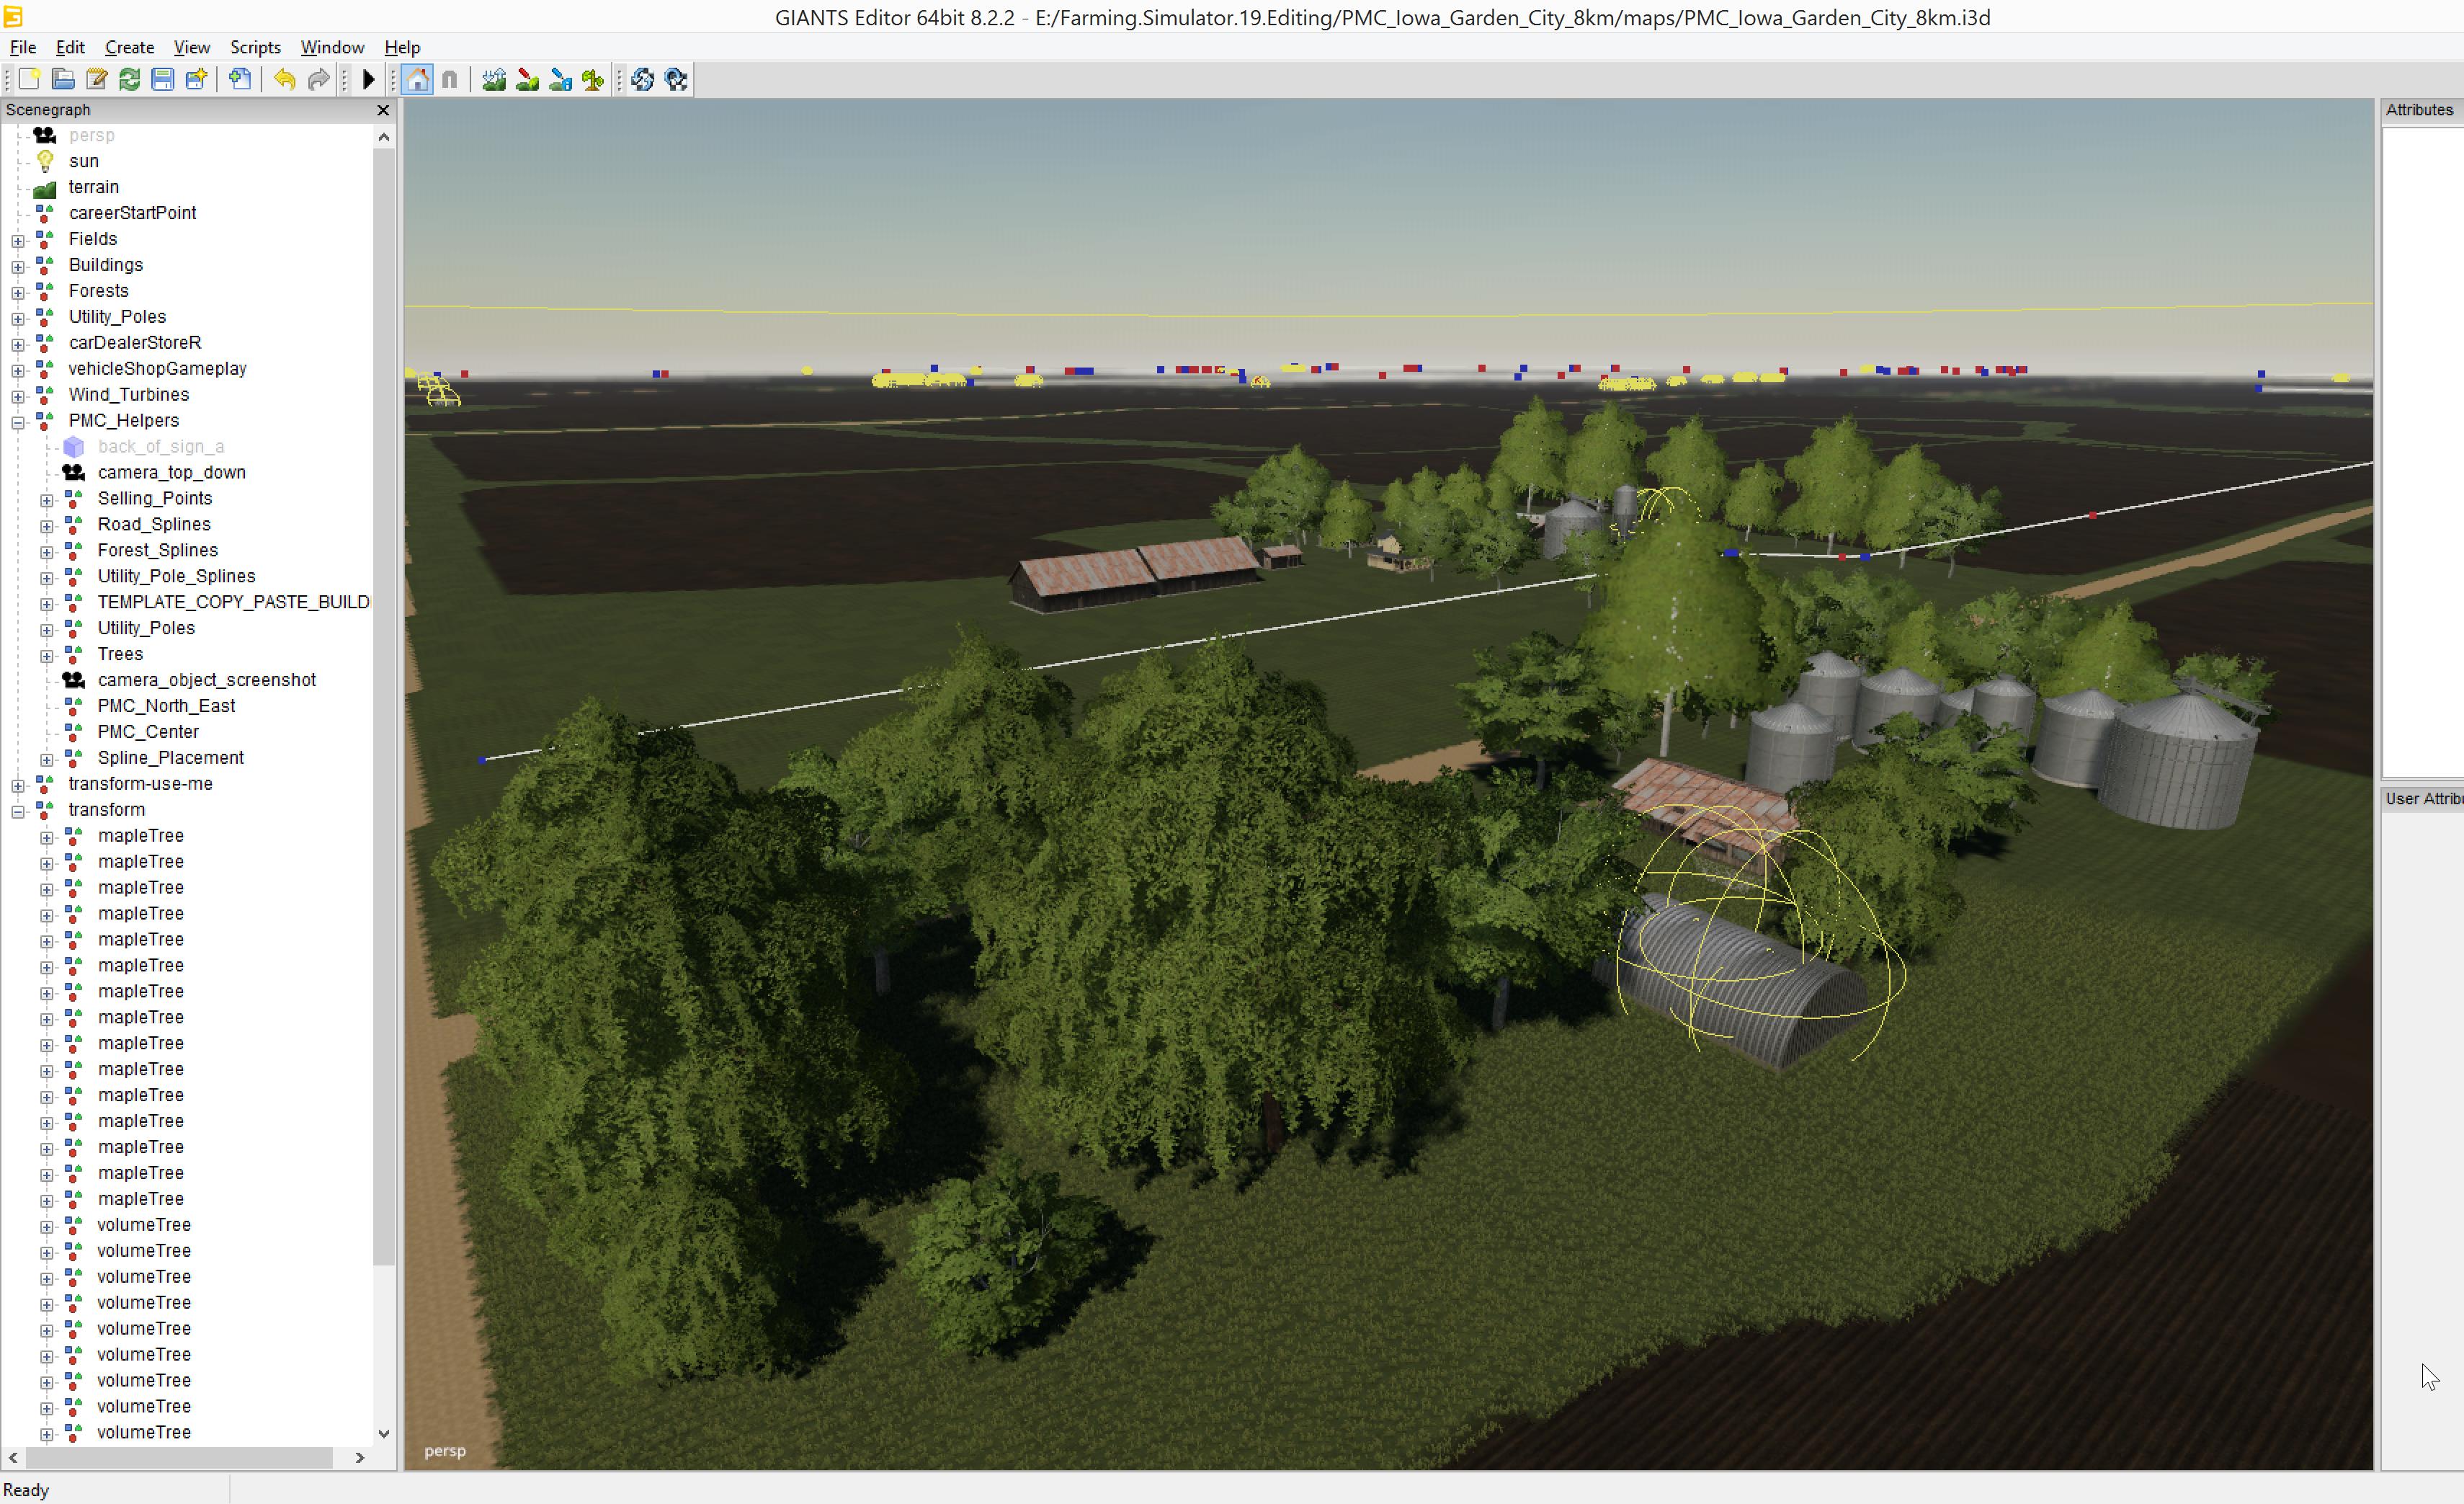Screen dimensions: 2464x1504
Task: Select the terrain sculpt mode tool
Action: [x=494, y=80]
